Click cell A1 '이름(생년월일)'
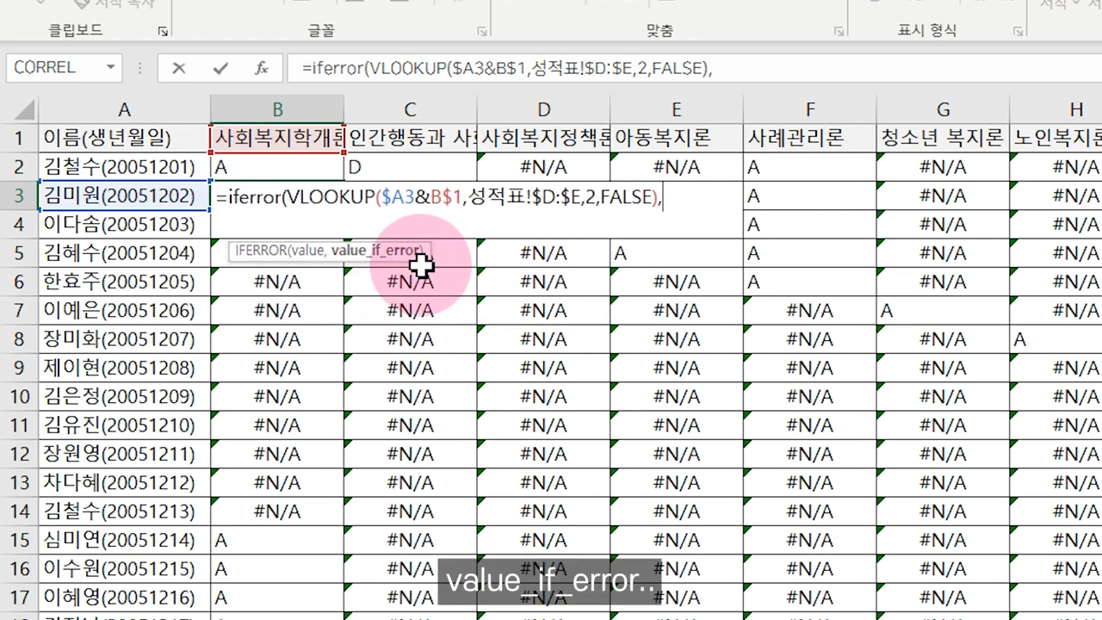The width and height of the screenshot is (1102, 620). click(x=125, y=138)
